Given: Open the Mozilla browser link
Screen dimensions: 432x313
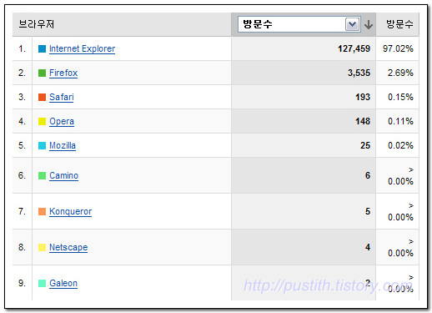Looking at the screenshot, I should [x=63, y=145].
